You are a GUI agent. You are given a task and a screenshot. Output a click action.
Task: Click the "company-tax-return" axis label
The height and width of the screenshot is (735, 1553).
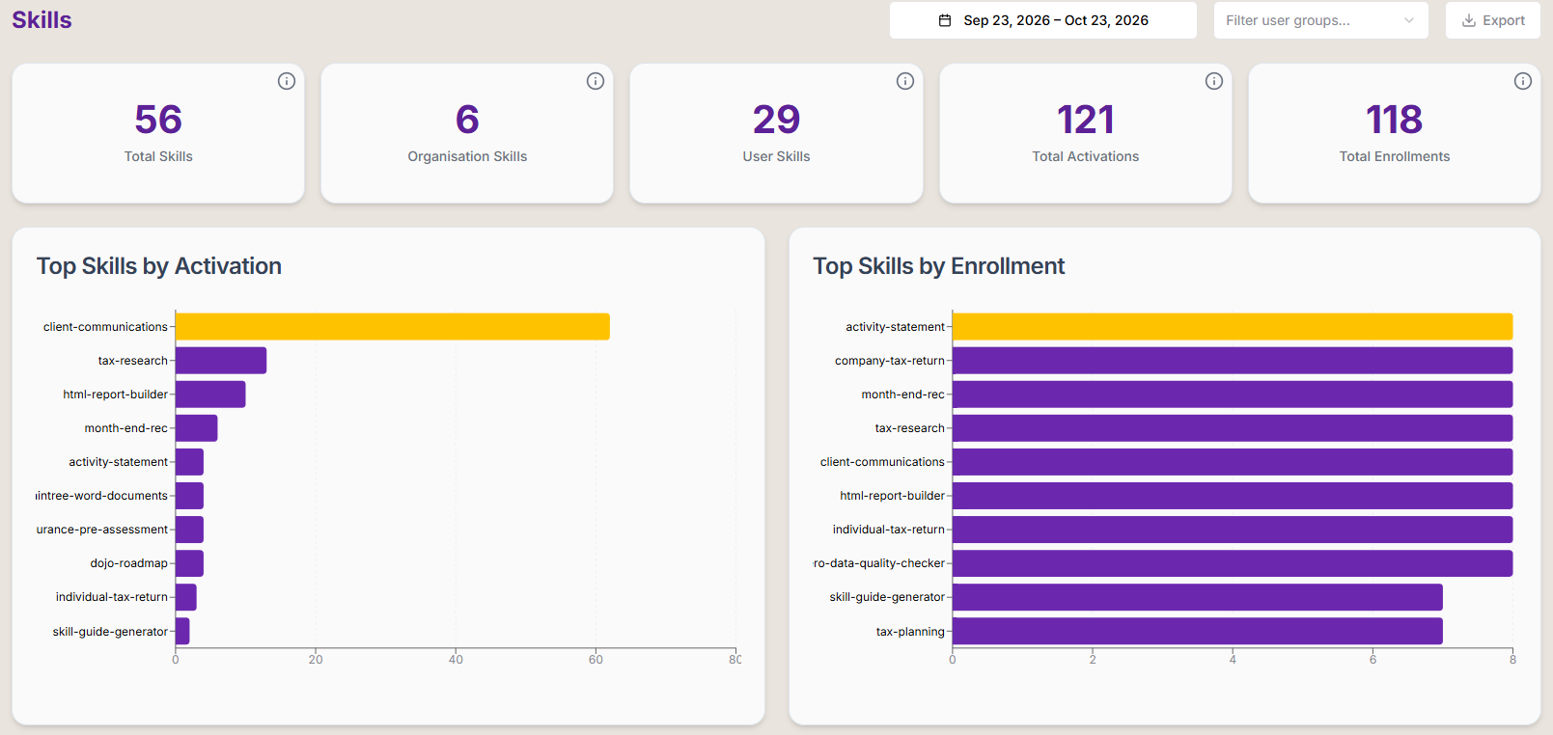point(890,361)
